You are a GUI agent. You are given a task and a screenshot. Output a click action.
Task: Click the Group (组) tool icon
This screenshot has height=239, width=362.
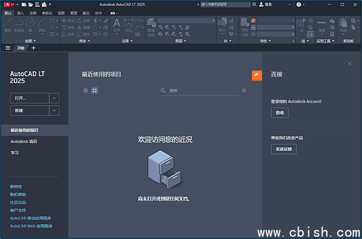(301, 25)
